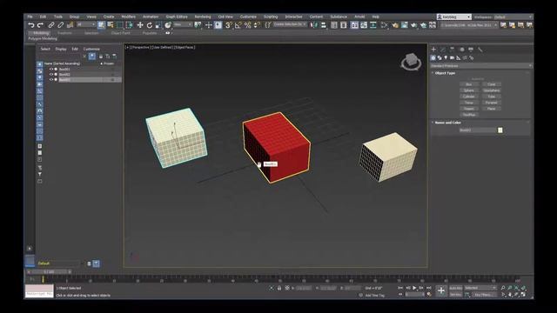The width and height of the screenshot is (557, 313).
Task: Click the ViewCube in the viewport
Action: pyautogui.click(x=411, y=62)
